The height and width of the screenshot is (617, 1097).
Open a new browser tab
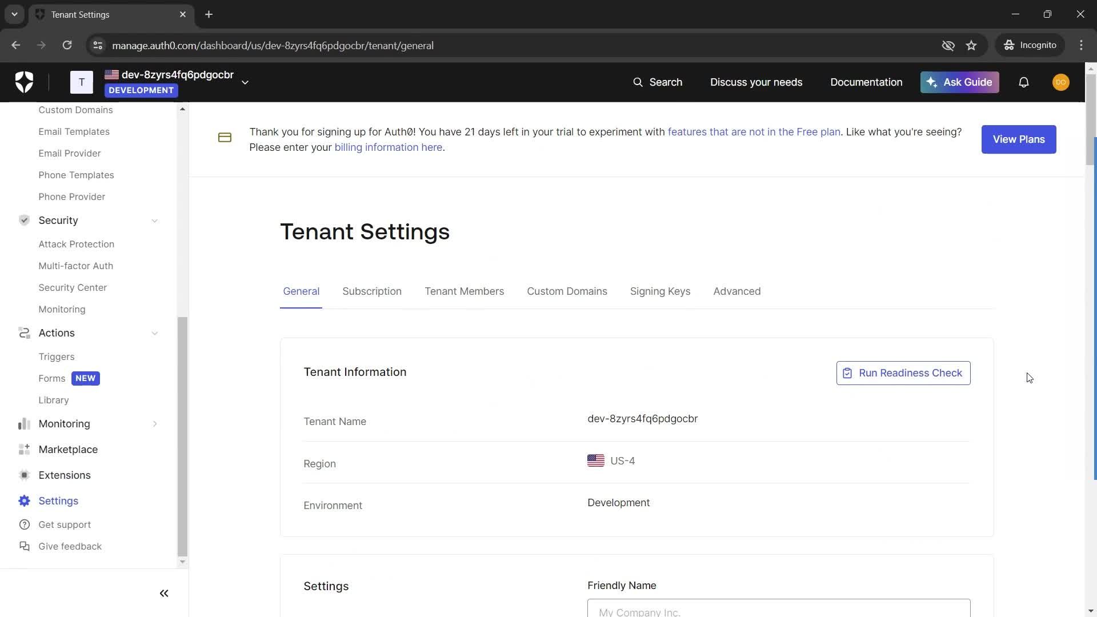[x=209, y=14]
